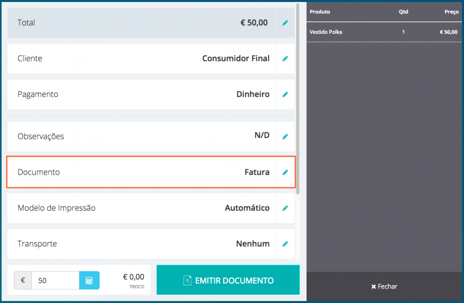Viewport: 464px width, 303px height.
Task: Click the Preço column header
Action: point(451,12)
